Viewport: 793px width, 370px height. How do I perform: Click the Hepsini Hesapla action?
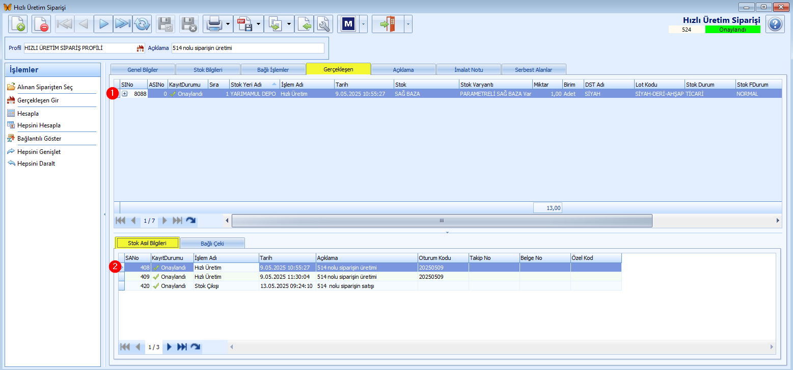pos(39,125)
